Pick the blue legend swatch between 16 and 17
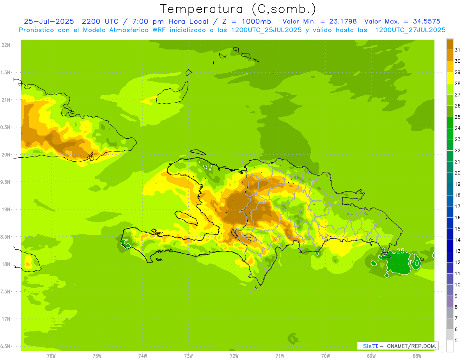 coord(450,212)
